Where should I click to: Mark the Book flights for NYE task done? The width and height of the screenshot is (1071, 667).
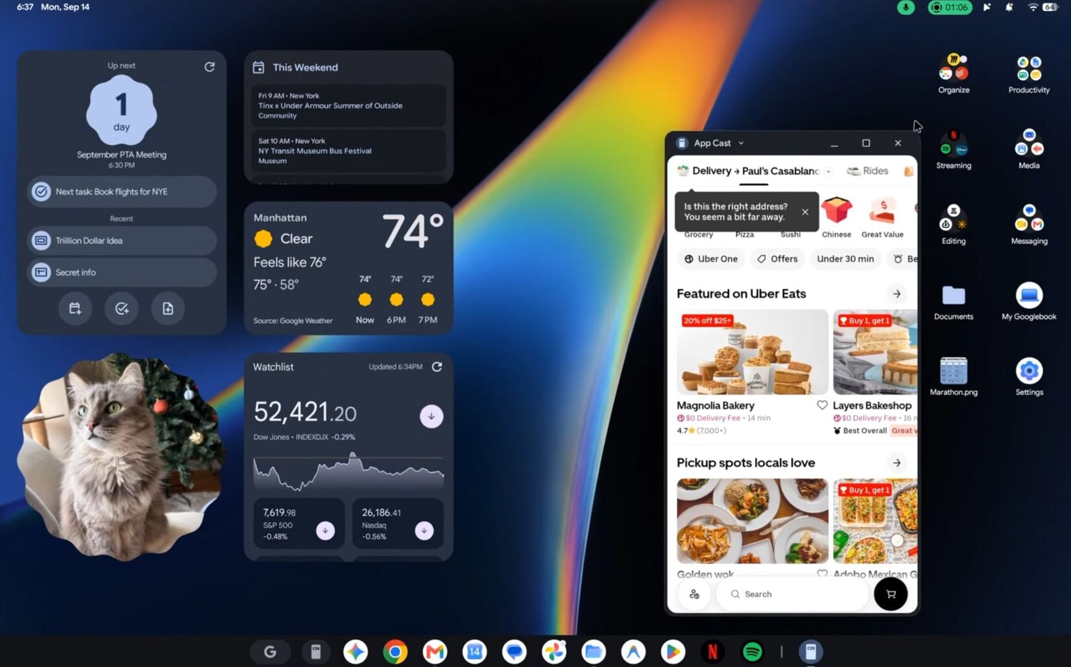point(41,192)
